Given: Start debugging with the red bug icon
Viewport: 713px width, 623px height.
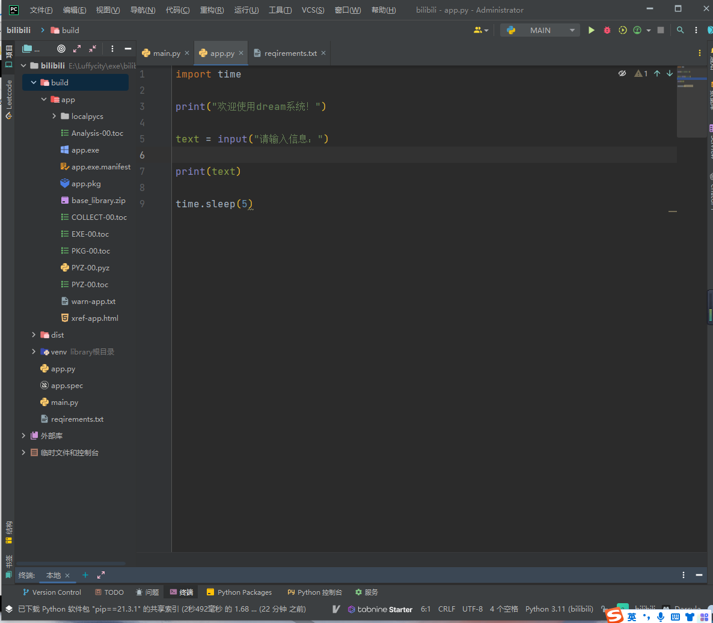Looking at the screenshot, I should [607, 30].
